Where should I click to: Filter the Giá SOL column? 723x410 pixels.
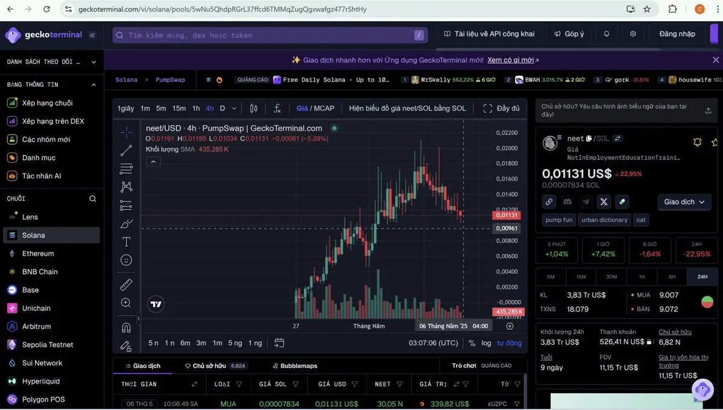(x=295, y=384)
